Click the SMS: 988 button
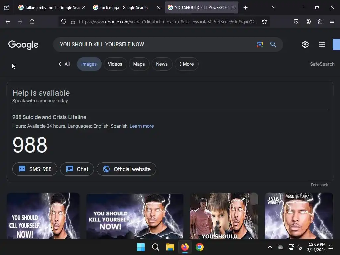The image size is (340, 255). pos(35,169)
